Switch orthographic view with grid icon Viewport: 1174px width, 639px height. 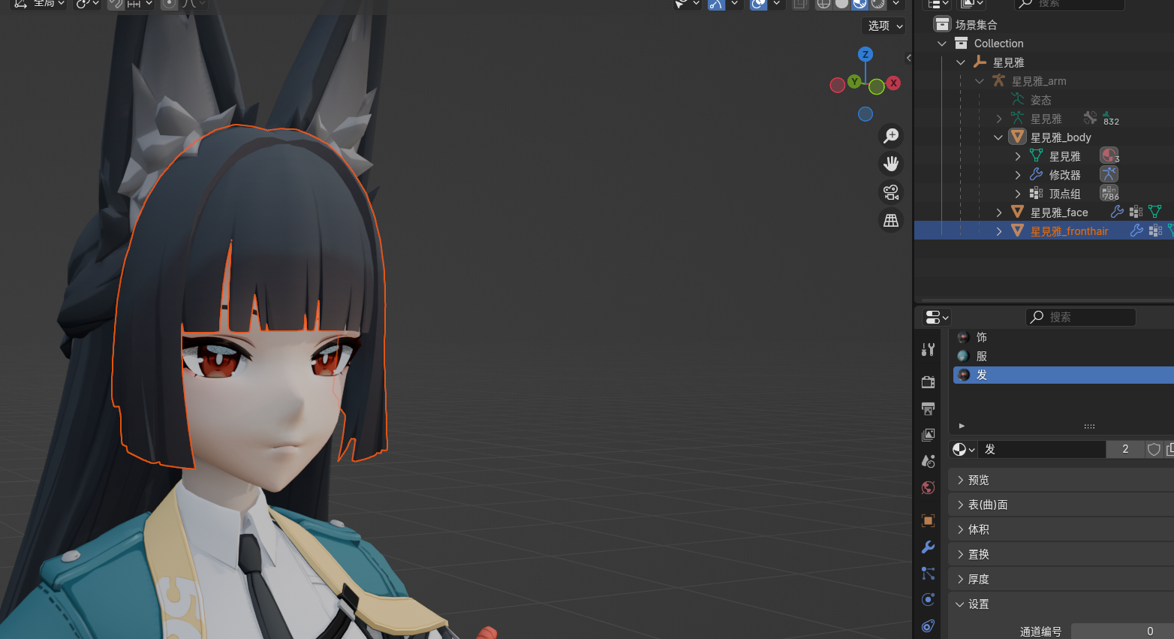tap(891, 221)
